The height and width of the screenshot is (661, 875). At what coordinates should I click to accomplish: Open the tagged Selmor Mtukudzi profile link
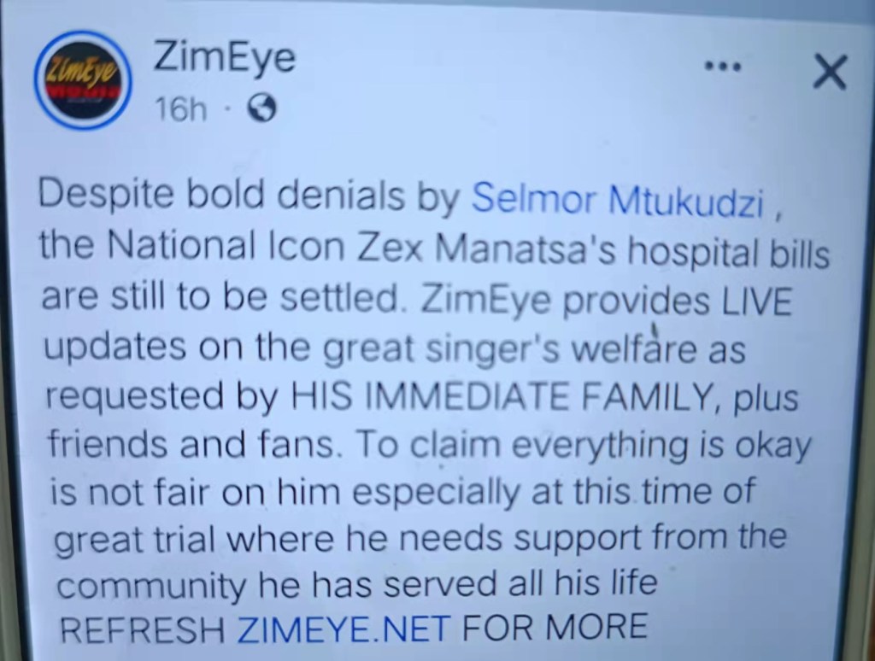click(x=617, y=198)
